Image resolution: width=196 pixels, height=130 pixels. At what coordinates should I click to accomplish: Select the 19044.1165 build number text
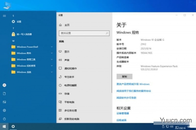[146, 53]
